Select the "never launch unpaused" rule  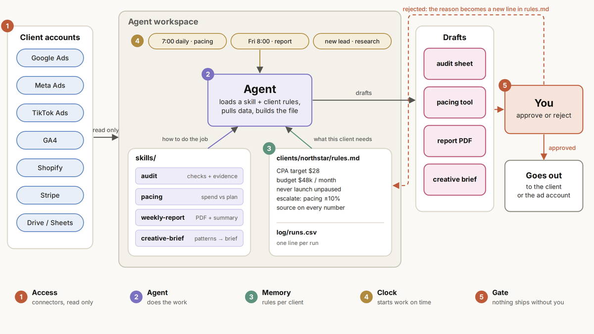pos(310,189)
